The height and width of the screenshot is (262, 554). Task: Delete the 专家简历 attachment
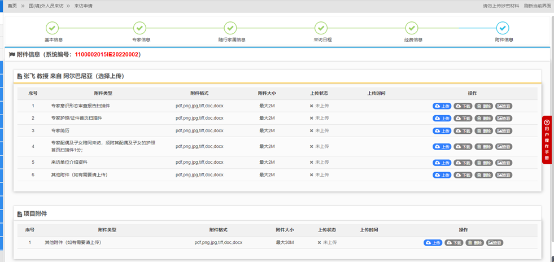[483, 131]
